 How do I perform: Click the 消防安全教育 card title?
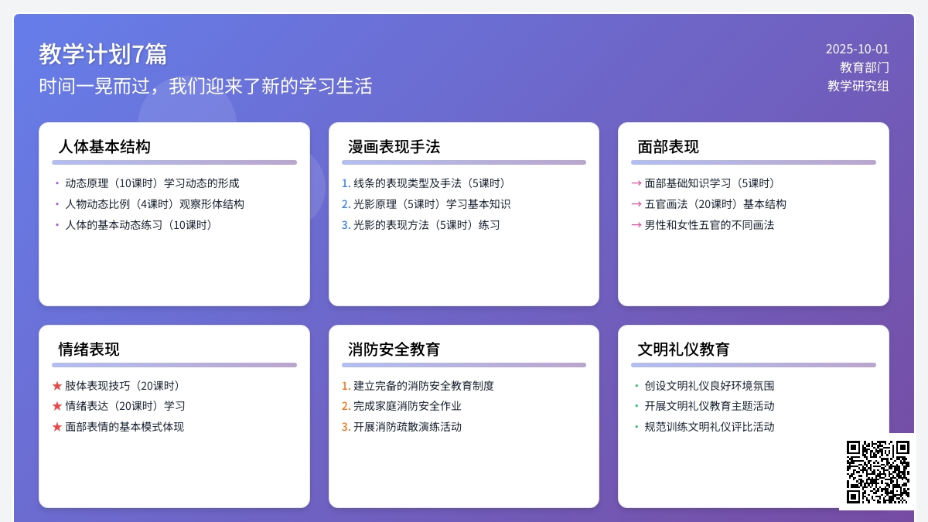394,349
